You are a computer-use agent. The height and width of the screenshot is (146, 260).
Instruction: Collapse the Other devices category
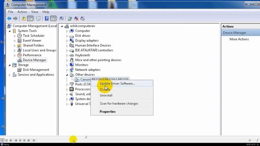click(x=67, y=75)
